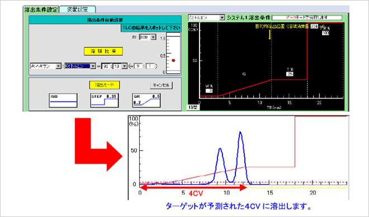Click the 時間 button below the graph
The image size is (369, 217).
(193, 107)
